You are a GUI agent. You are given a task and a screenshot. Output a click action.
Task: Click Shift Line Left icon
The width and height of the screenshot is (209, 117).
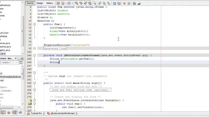(x=114, y=3)
